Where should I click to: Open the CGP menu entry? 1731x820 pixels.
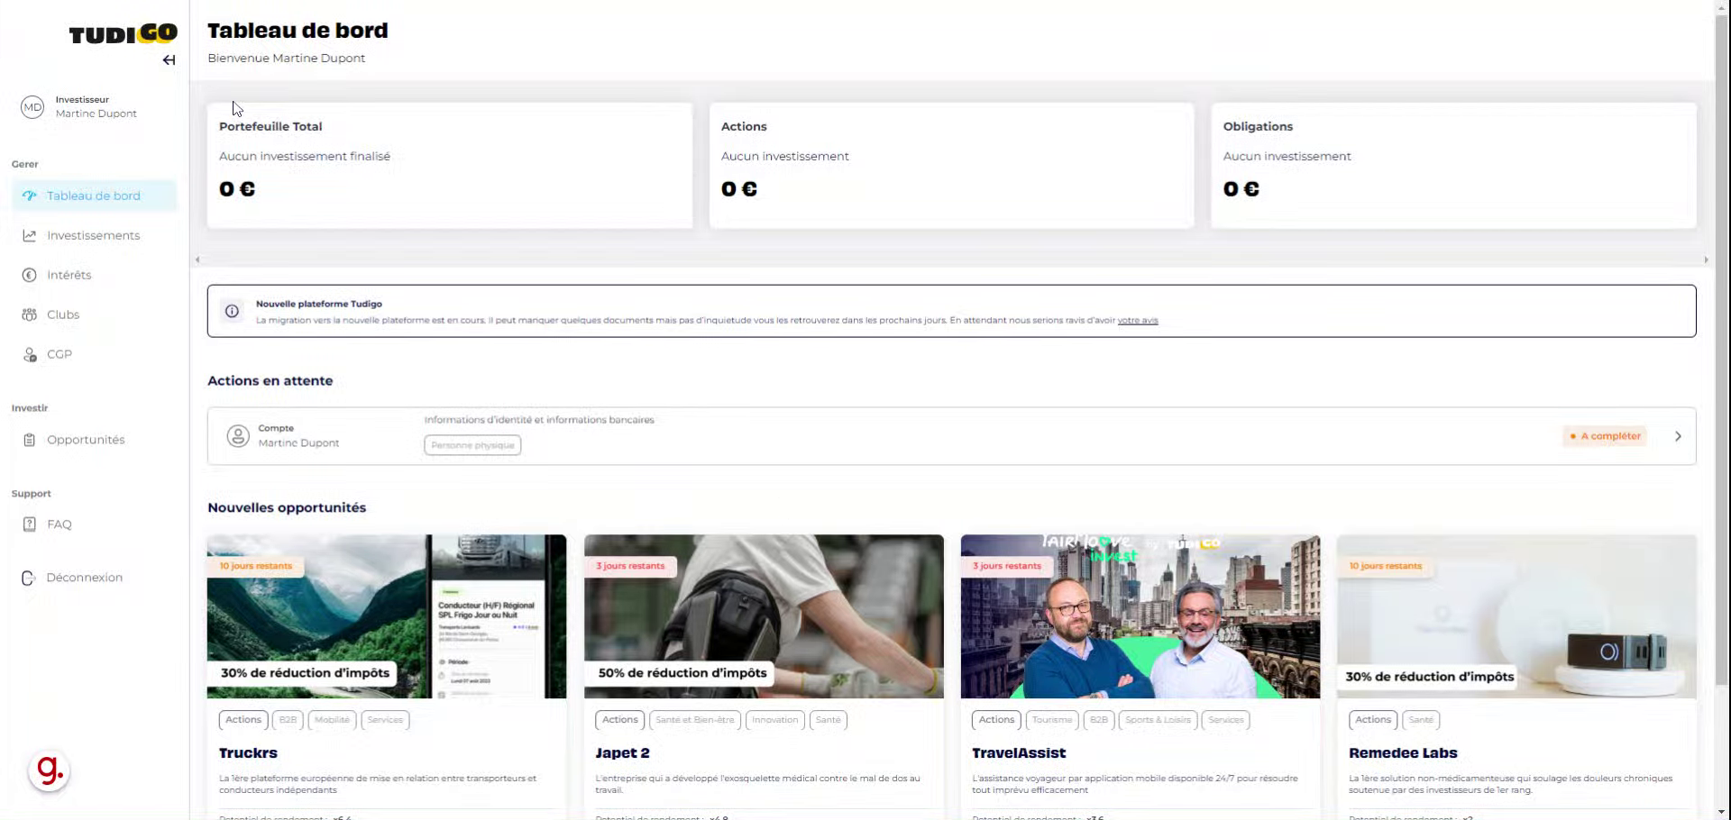tap(95, 354)
